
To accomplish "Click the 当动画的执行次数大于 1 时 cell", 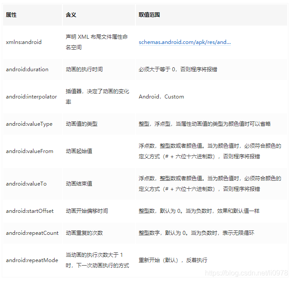I will coord(99,260).
